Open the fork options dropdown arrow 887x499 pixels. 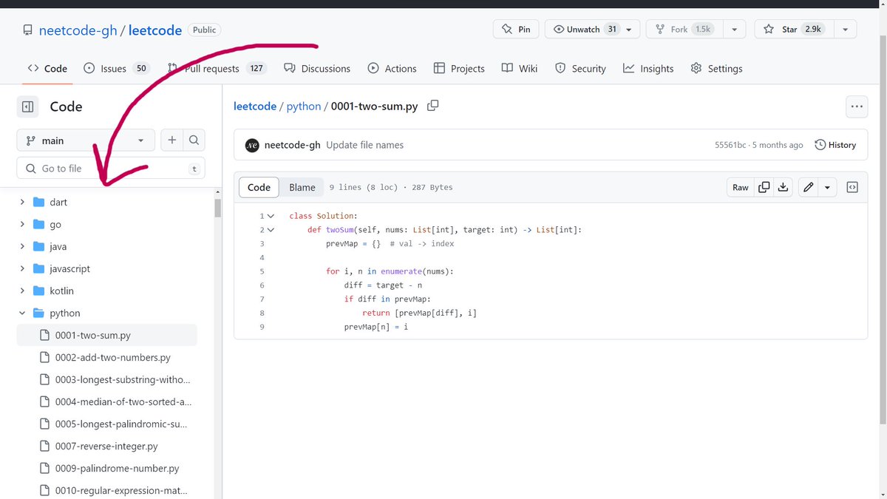coord(734,30)
